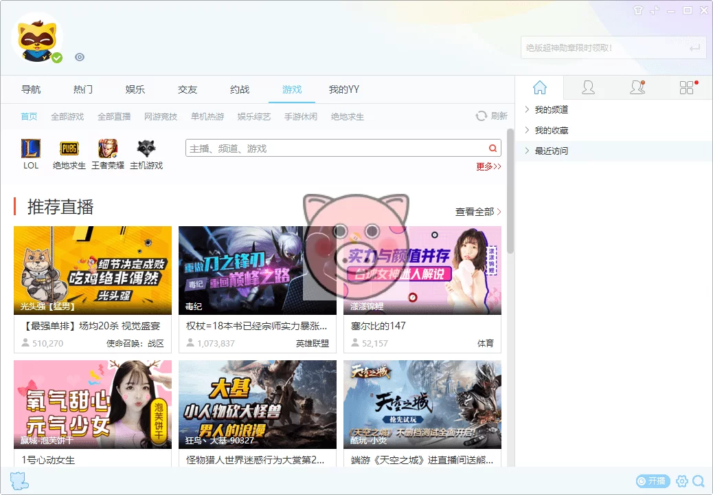
Task: Open the 我的YY tab
Action: [x=344, y=89]
